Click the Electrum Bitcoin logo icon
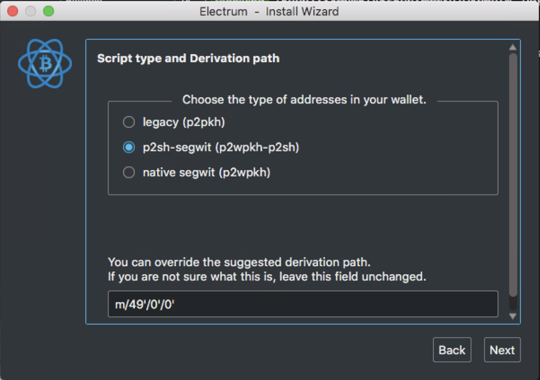This screenshot has height=380, width=540. (x=45, y=63)
